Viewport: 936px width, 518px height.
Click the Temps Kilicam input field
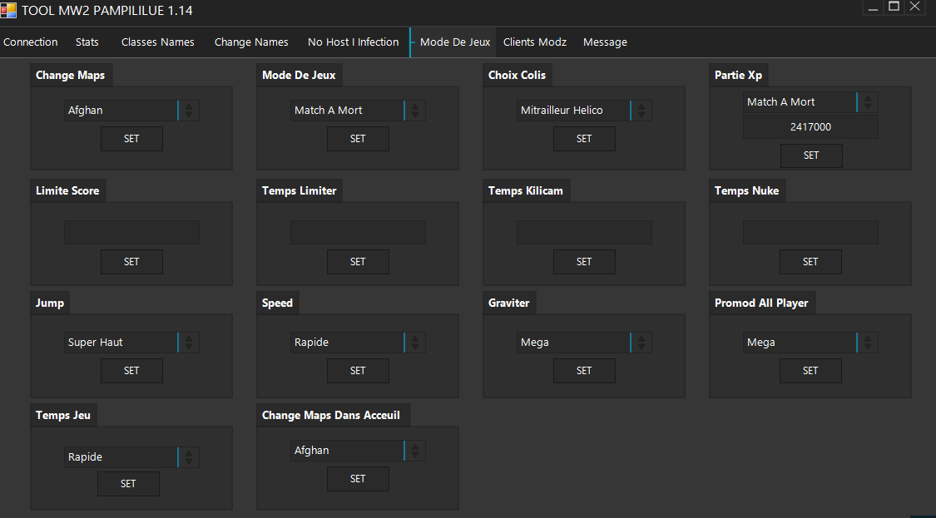(x=584, y=232)
